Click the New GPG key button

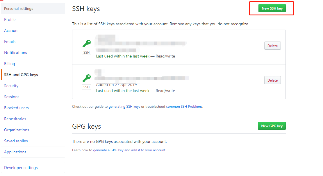click(272, 126)
